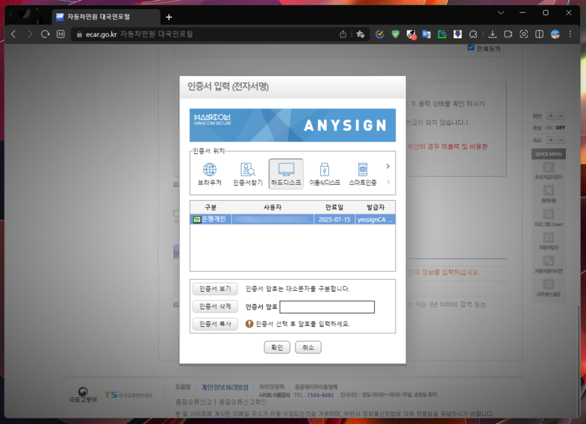The height and width of the screenshot is (424, 586).
Task: Open the browser profile avatar
Action: pos(555,35)
